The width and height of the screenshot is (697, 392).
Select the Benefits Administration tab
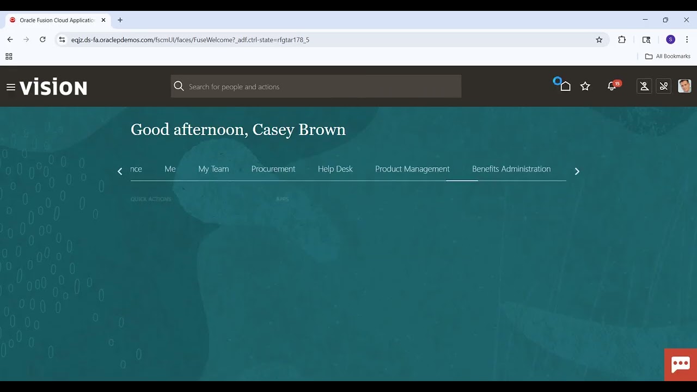coord(511,169)
